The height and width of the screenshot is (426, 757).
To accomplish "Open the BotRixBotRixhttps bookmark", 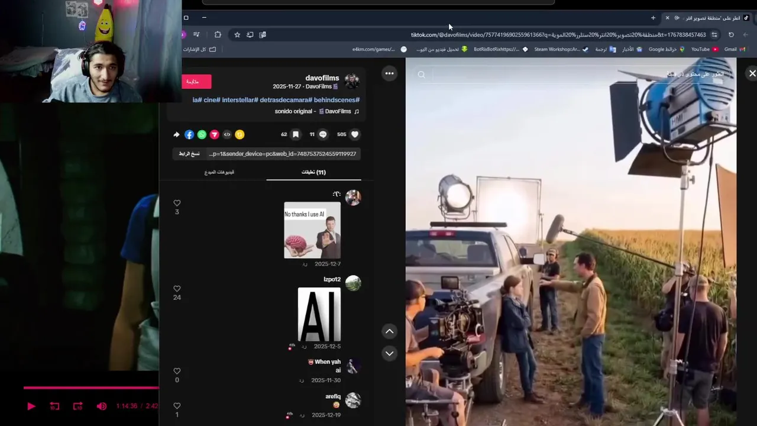I will [500, 49].
